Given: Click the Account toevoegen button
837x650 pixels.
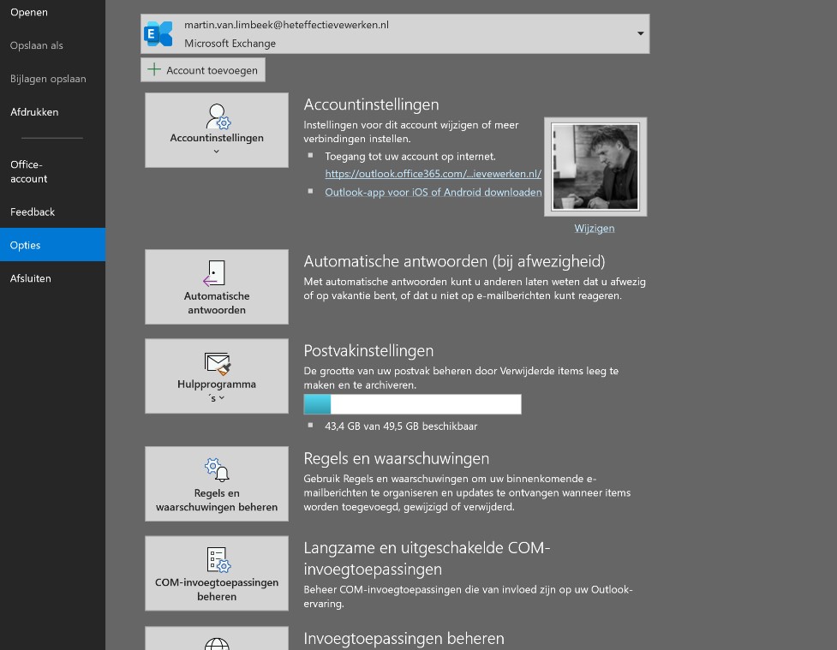Looking at the screenshot, I should [203, 70].
